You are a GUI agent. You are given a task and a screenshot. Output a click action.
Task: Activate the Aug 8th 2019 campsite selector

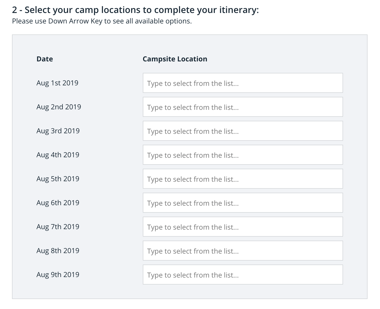pyautogui.click(x=243, y=251)
